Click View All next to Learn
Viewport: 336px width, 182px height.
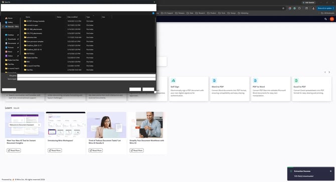click(16, 108)
